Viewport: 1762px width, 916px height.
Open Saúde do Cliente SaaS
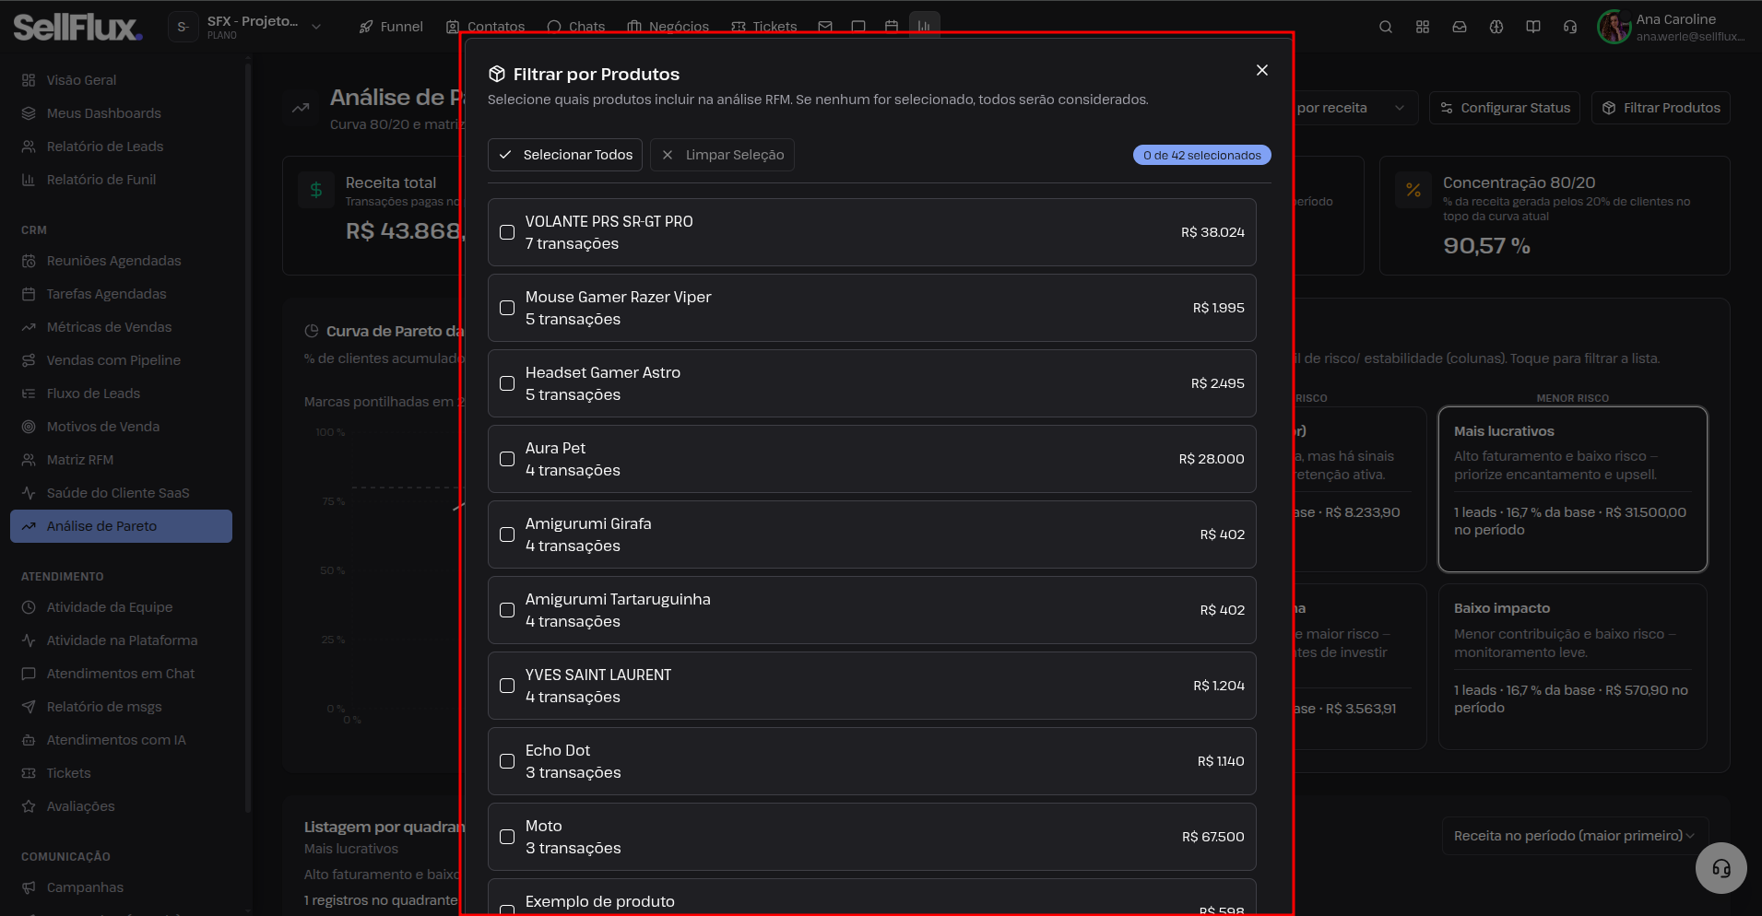point(121,493)
